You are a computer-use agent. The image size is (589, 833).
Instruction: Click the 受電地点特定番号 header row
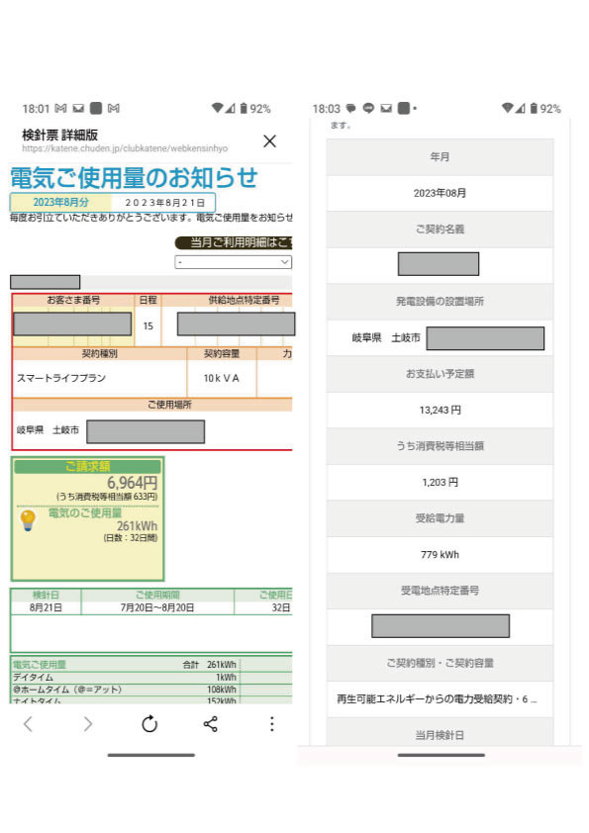(x=440, y=591)
